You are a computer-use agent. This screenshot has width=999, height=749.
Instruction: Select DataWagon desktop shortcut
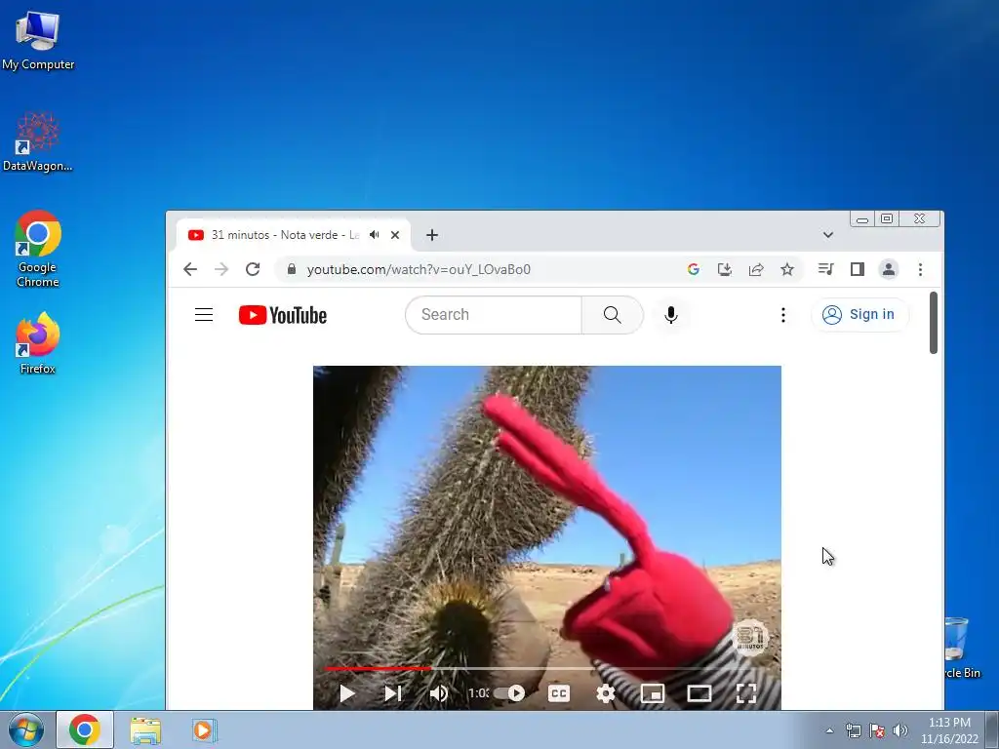tap(38, 141)
